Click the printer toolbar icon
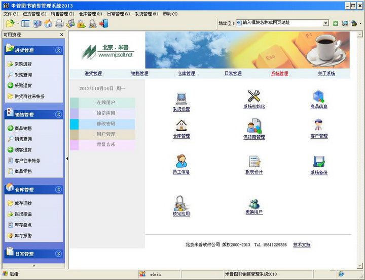This screenshot has height=280, width=365. tap(59, 23)
